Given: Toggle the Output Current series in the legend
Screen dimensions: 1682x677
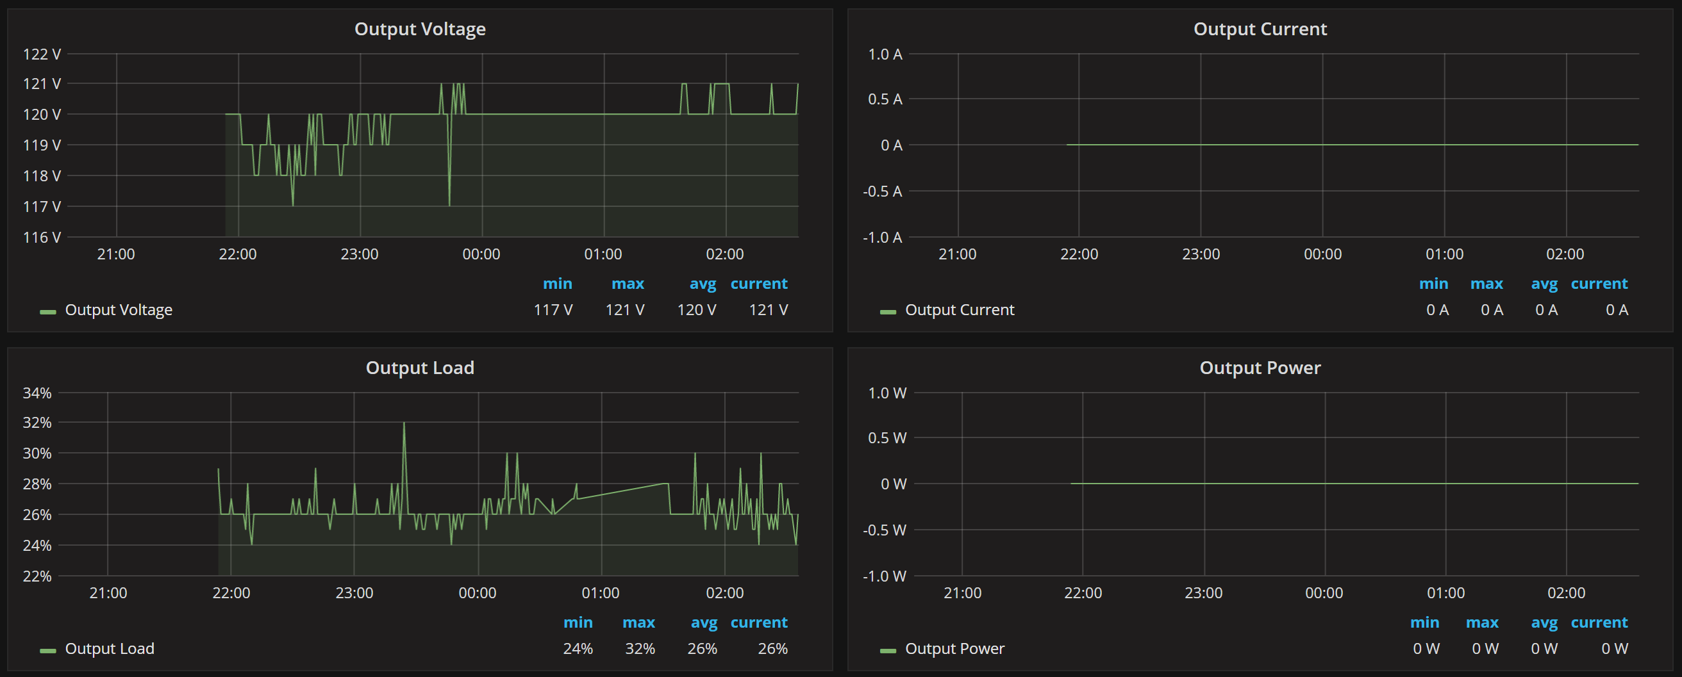Looking at the screenshot, I should point(959,310).
